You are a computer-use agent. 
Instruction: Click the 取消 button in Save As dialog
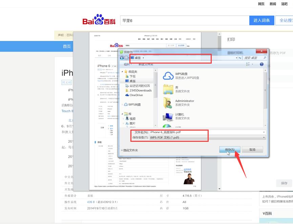[252, 150]
